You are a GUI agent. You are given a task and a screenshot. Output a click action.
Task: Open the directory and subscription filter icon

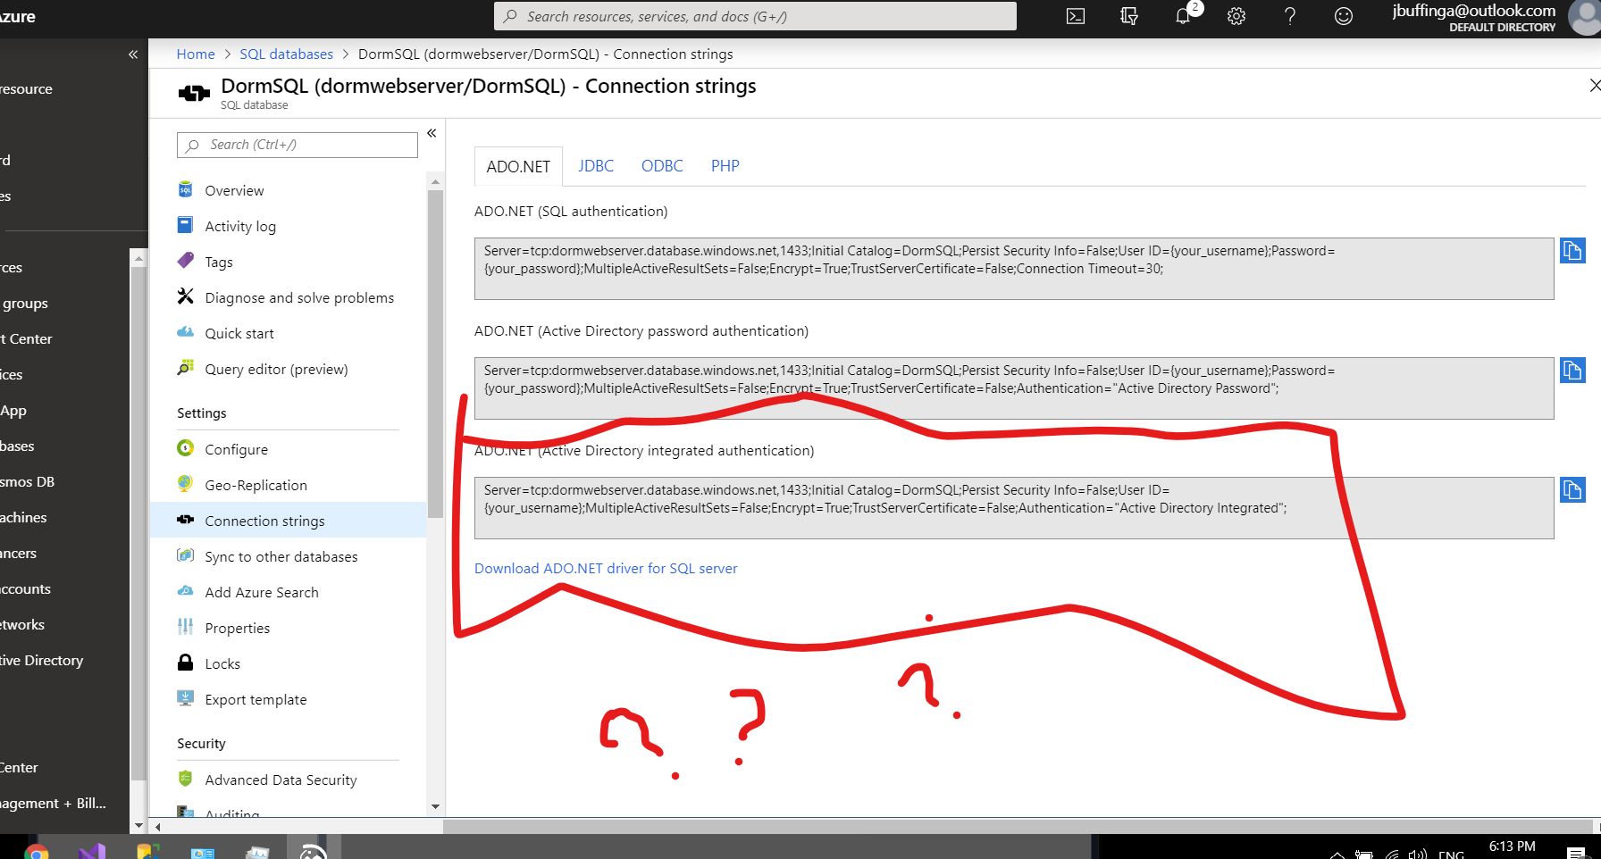(1129, 16)
